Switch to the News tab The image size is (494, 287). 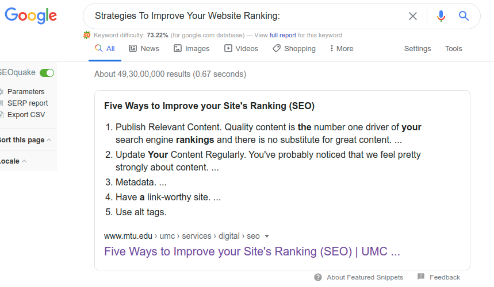(144, 49)
